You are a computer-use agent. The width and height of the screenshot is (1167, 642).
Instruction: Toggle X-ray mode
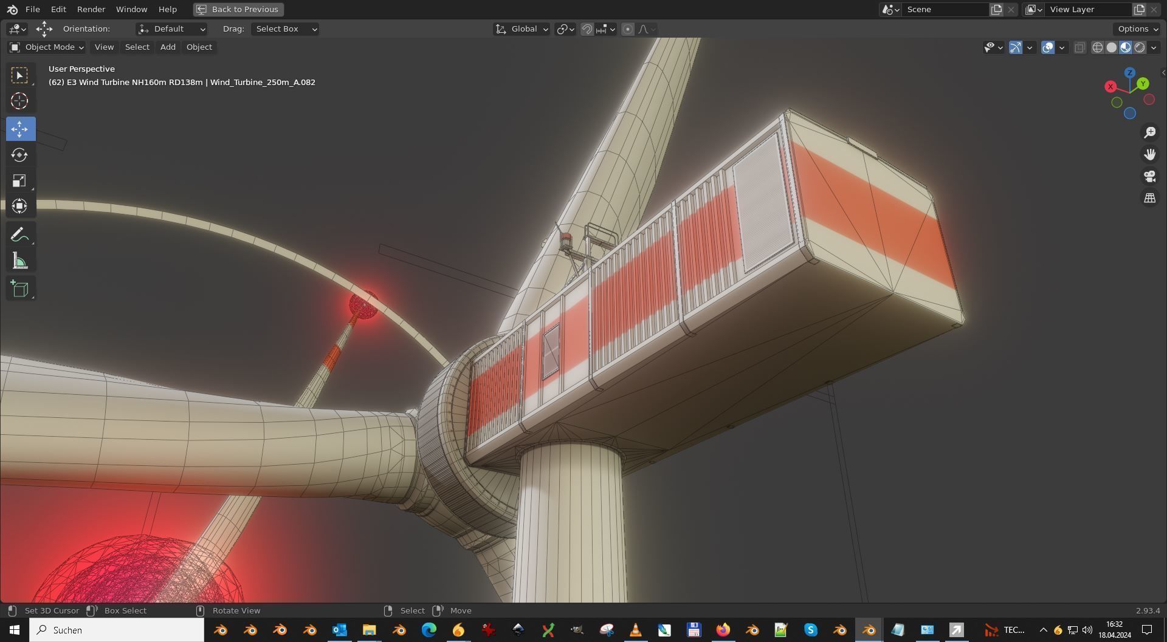(x=1079, y=47)
